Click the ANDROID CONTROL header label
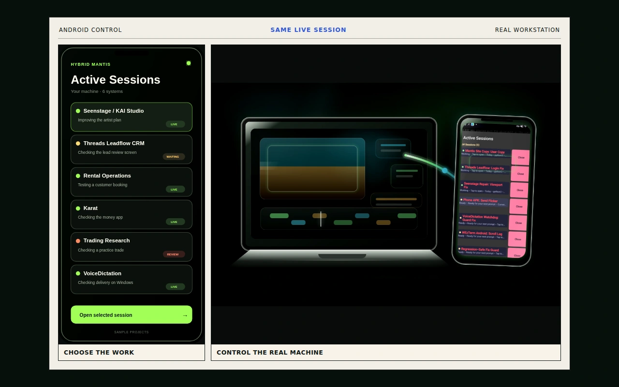619x387 pixels. point(90,30)
